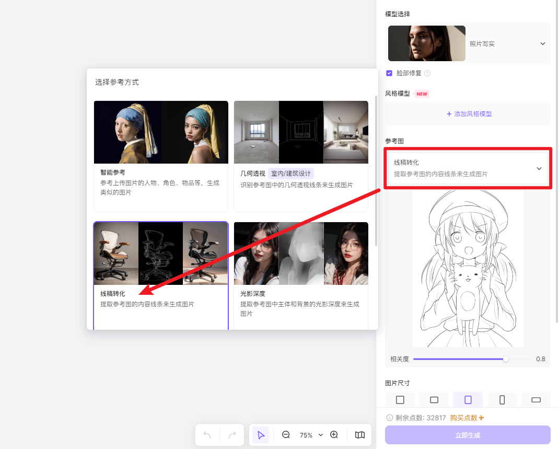Select the 光影深度 reference card
The image size is (559, 449).
point(301,272)
